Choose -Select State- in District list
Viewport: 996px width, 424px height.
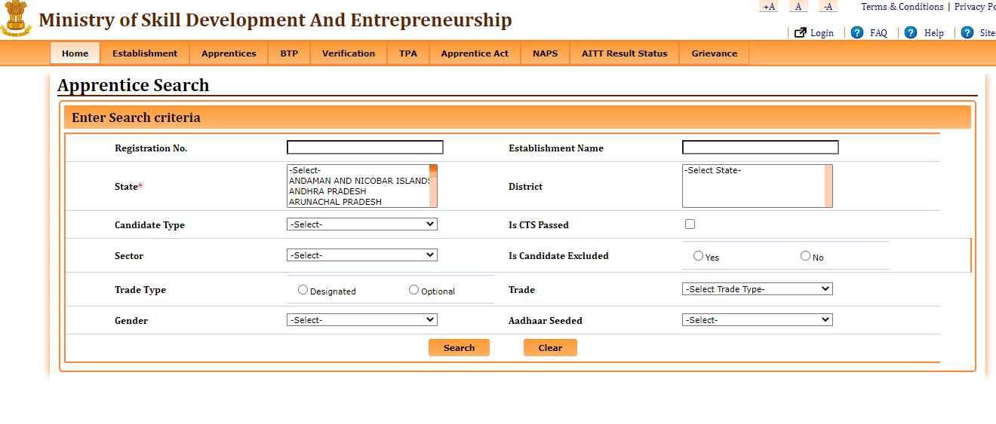point(753,170)
